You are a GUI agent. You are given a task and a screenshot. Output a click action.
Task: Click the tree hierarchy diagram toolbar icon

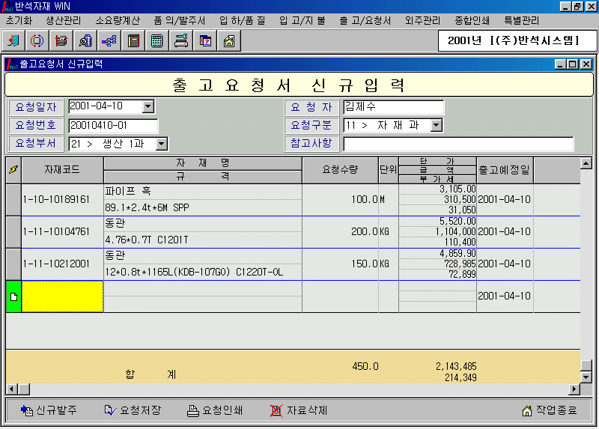pos(109,40)
